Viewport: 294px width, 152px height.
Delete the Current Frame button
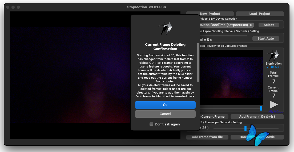[x=214, y=117]
